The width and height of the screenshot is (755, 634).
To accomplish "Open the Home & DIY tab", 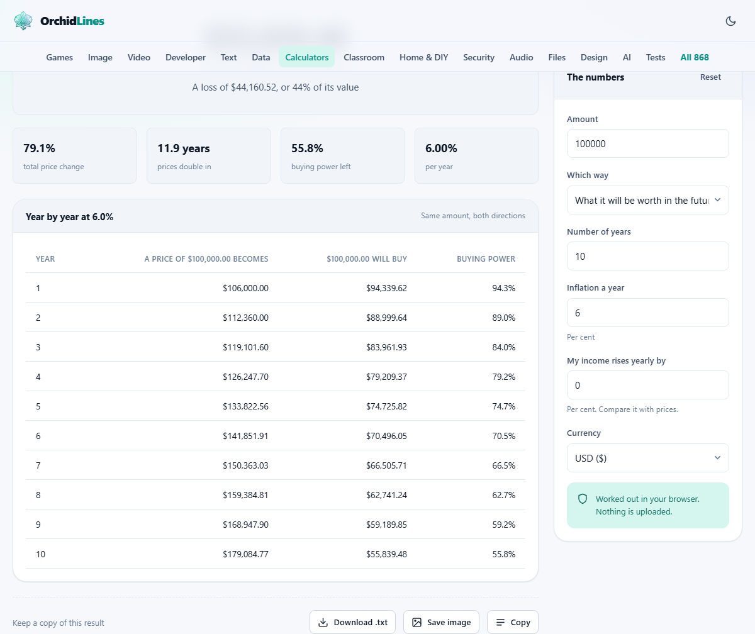I will click(x=424, y=57).
